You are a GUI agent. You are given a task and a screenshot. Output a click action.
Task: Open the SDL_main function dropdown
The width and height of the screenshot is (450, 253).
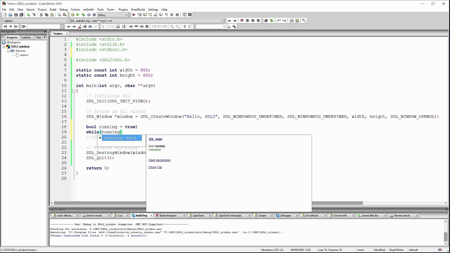point(147,21)
